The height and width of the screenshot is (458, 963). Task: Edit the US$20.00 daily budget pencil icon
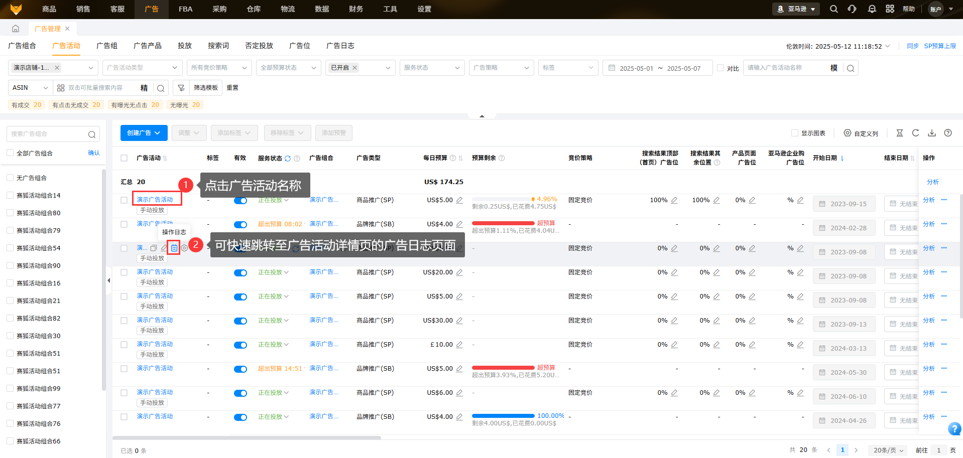[459, 272]
